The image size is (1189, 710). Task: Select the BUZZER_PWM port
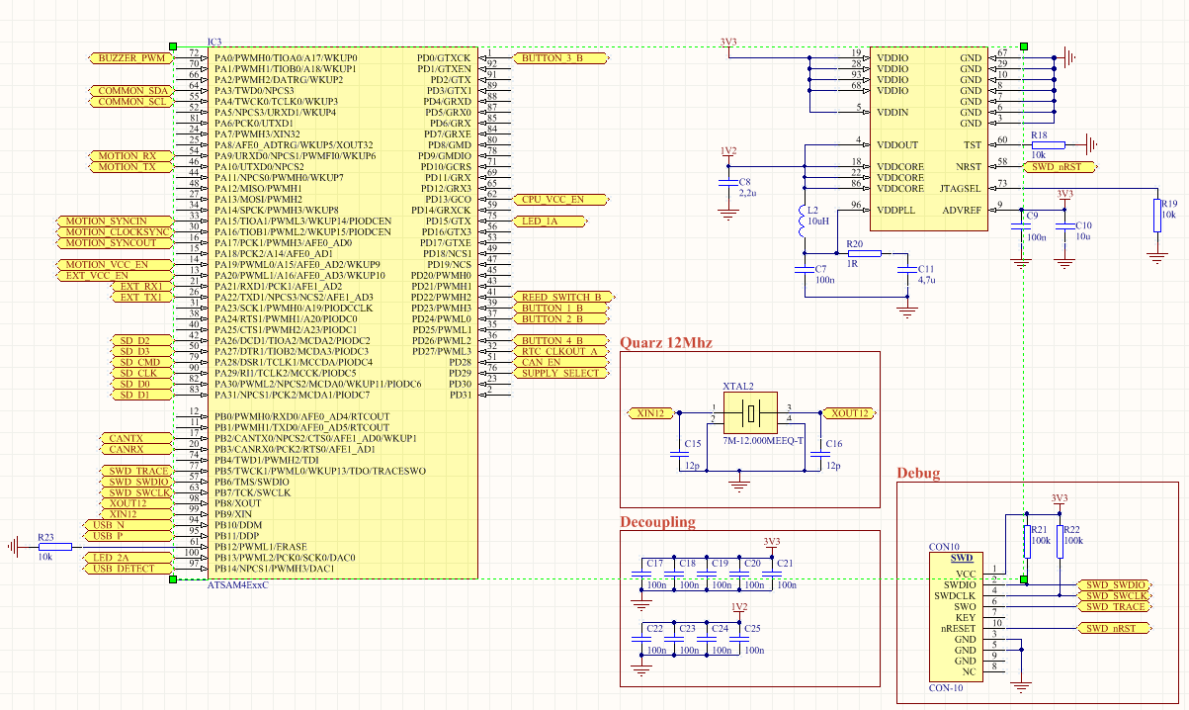coord(131,58)
